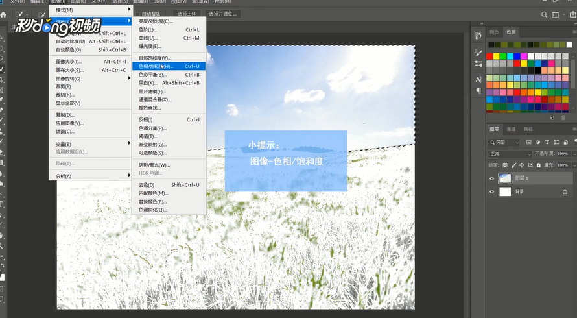Viewport: 577px width, 318px height.
Task: Filter layers by type layer icon
Action: coord(547,142)
